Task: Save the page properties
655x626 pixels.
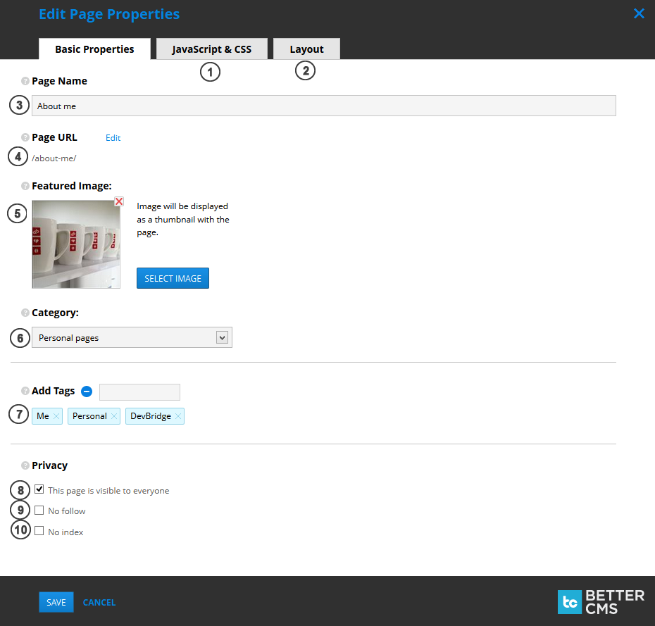Action: coord(56,602)
